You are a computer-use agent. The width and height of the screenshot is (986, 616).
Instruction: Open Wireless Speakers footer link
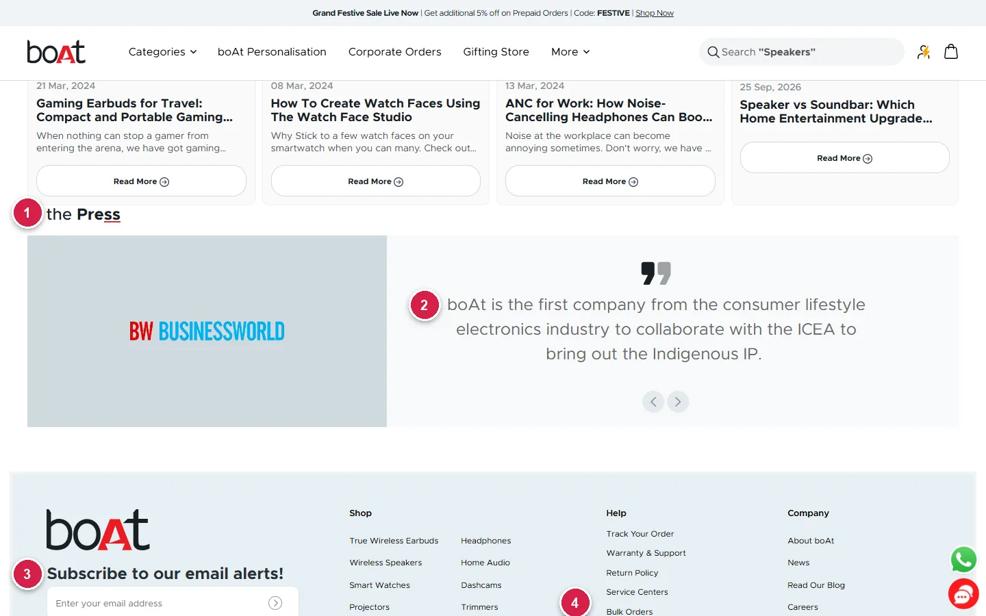(x=385, y=563)
